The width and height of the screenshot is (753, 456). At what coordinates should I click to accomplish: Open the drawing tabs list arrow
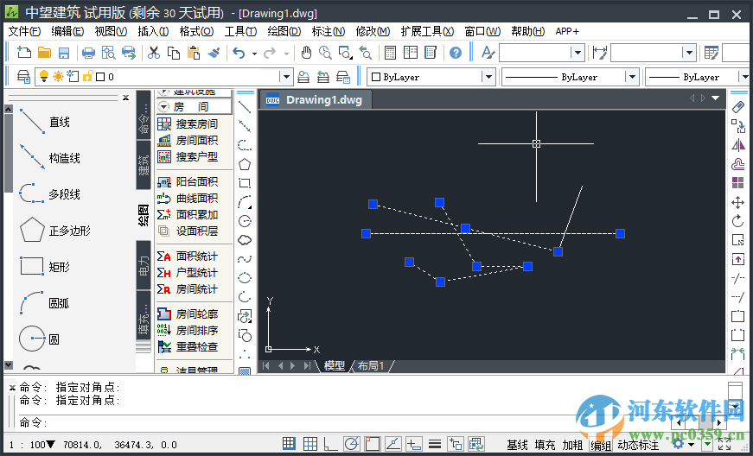[716, 98]
